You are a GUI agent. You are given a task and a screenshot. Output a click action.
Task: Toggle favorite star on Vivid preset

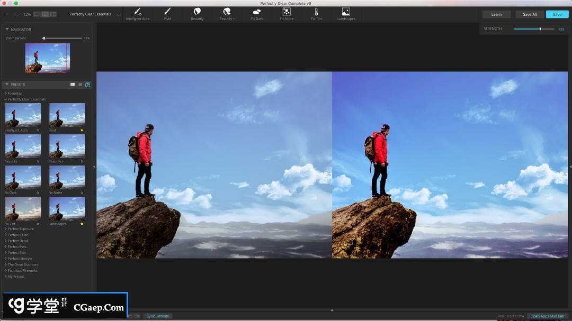pyautogui.click(x=82, y=130)
